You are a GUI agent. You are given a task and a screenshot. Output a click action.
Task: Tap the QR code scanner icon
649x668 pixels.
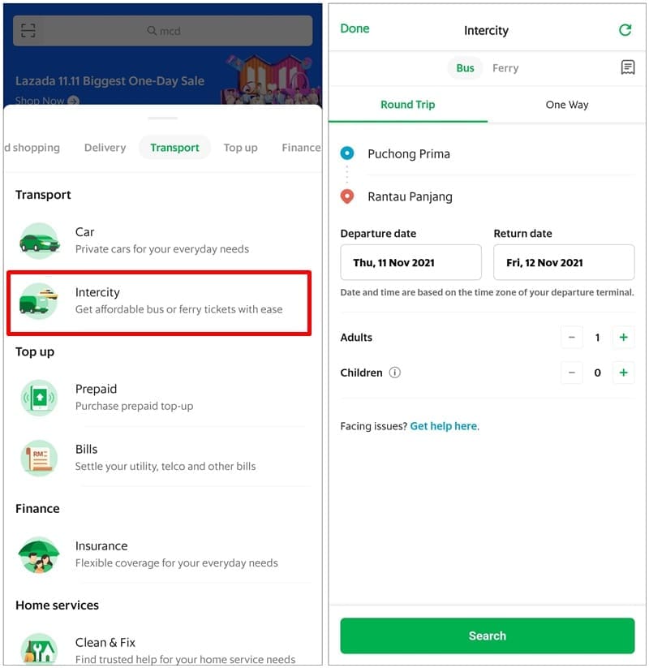coord(28,29)
